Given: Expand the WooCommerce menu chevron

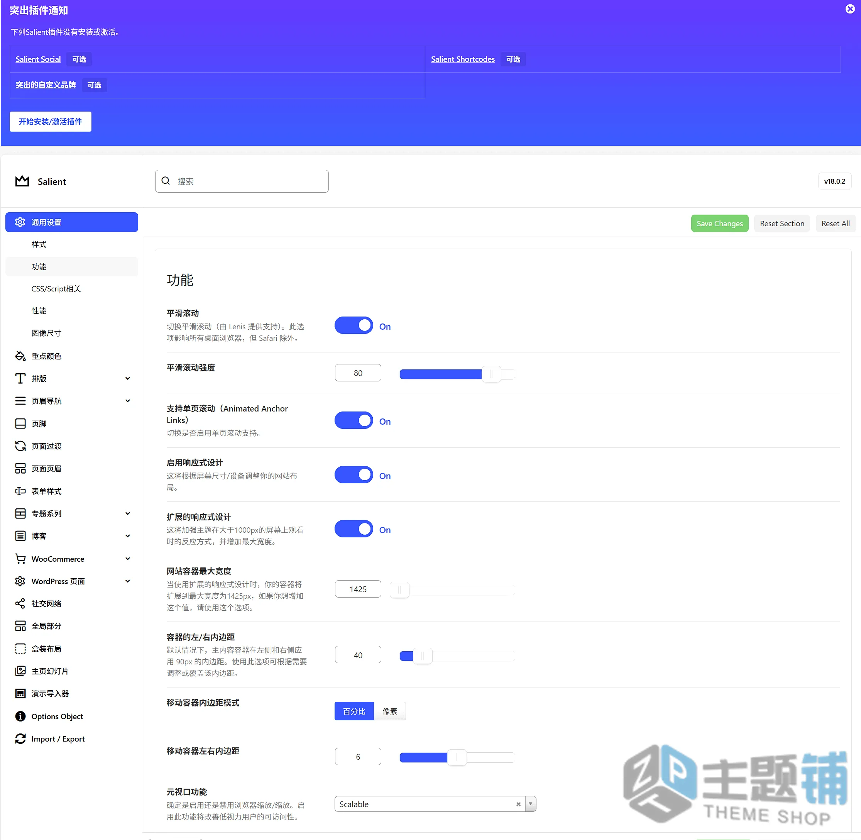Looking at the screenshot, I should tap(127, 559).
